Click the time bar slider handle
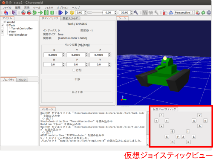This screenshot has height=159, width=213. (89, 13)
